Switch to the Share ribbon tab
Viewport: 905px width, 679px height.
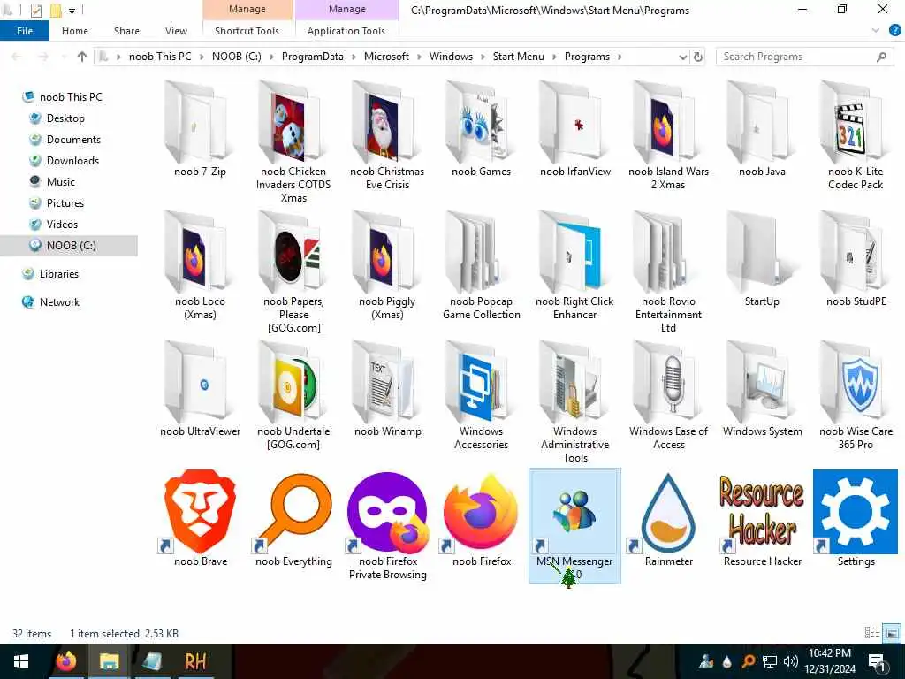point(126,31)
